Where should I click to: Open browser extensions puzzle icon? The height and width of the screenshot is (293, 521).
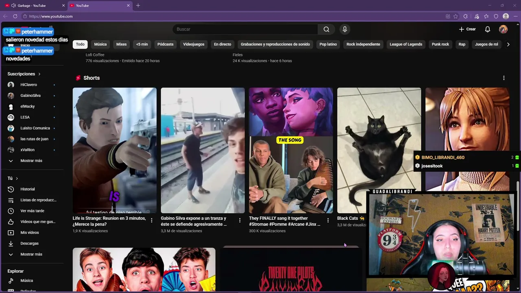pos(466,16)
